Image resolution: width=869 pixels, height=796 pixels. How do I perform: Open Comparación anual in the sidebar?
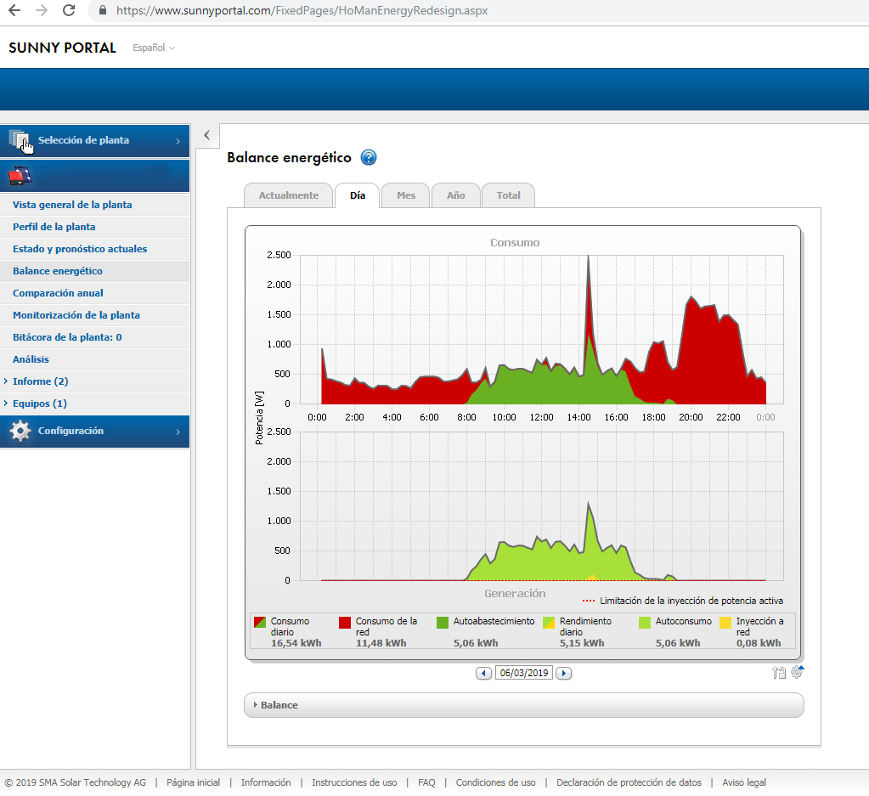point(58,293)
